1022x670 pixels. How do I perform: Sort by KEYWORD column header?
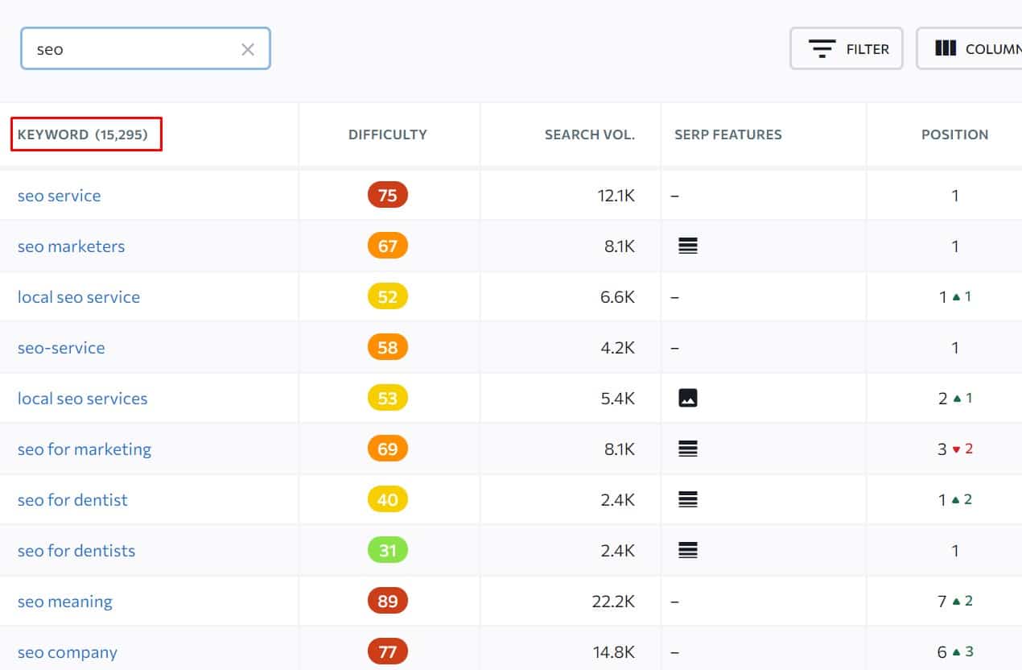pyautogui.click(x=83, y=134)
